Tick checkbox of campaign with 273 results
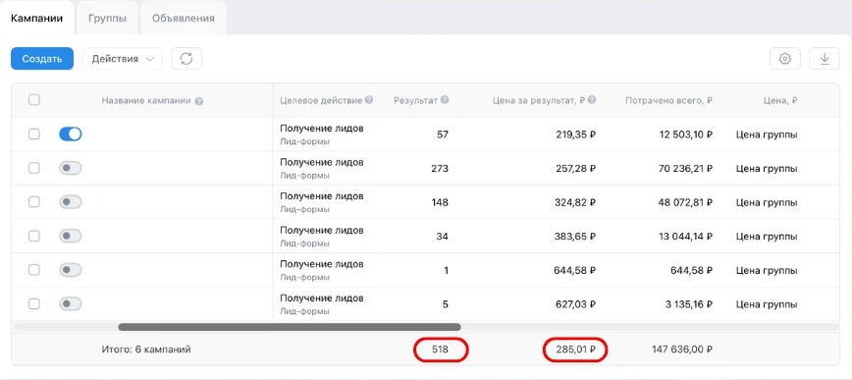852x380 pixels. 33,168
